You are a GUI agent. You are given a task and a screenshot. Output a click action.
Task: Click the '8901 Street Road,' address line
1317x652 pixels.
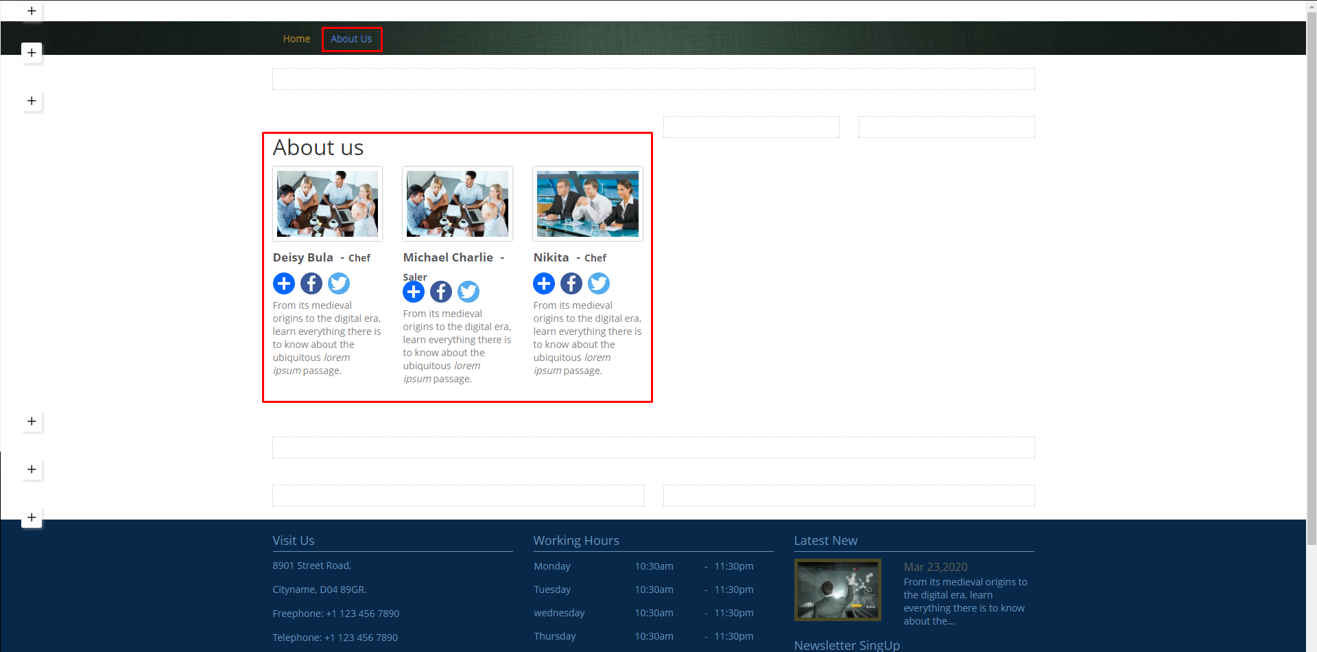(312, 566)
